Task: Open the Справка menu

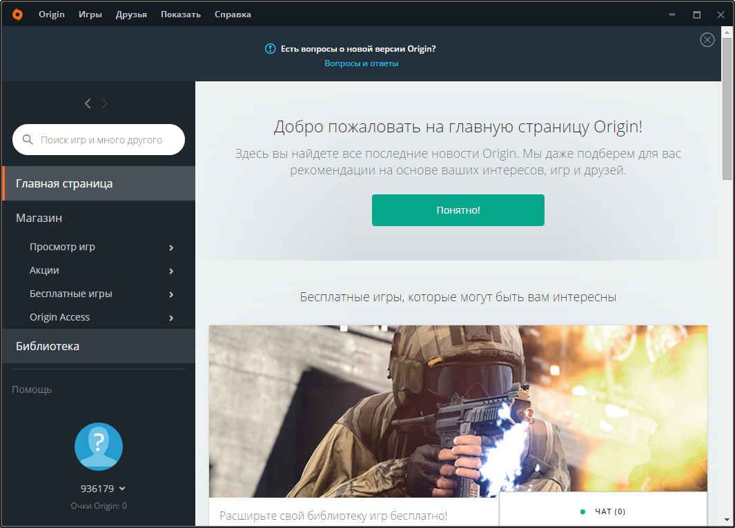Action: coord(233,14)
